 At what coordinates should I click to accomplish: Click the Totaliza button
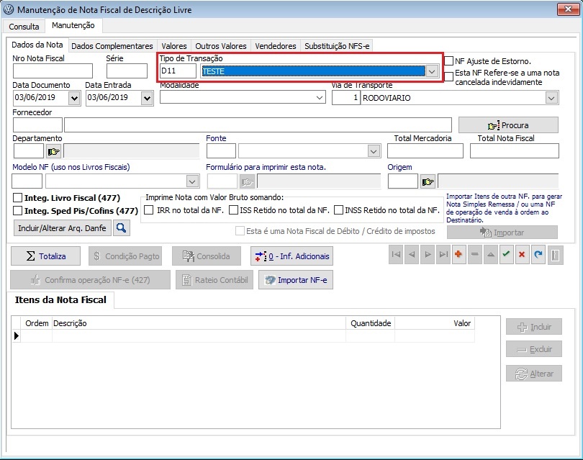click(45, 256)
